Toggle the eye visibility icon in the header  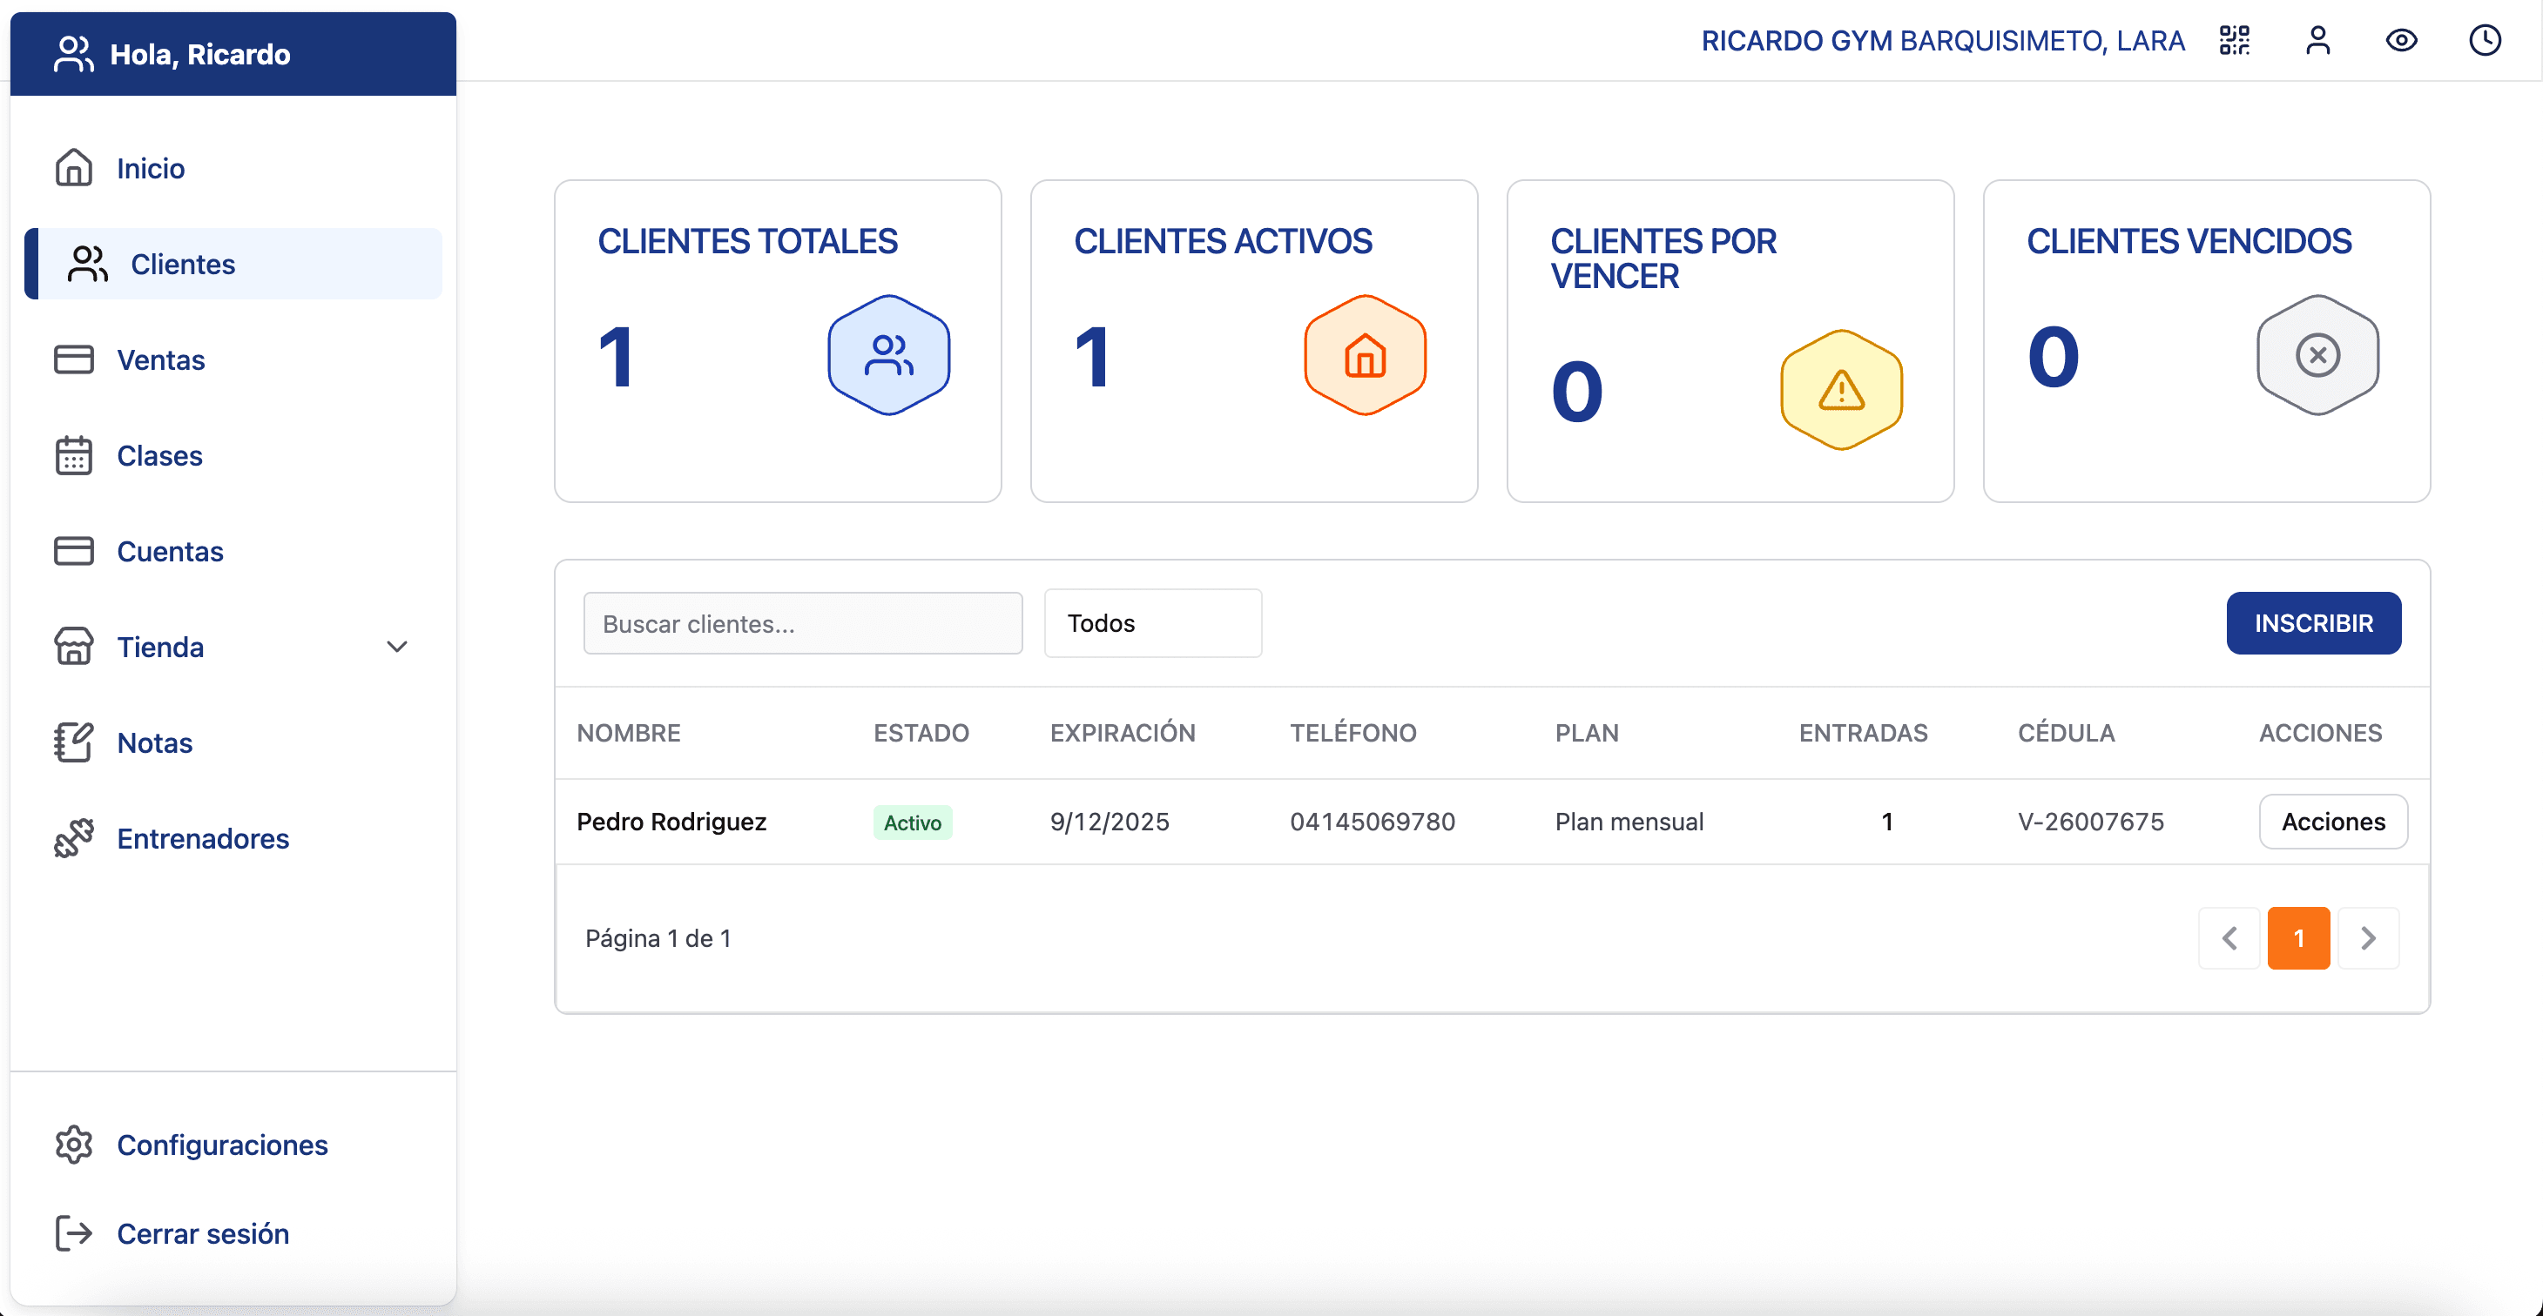pyautogui.click(x=2402, y=40)
